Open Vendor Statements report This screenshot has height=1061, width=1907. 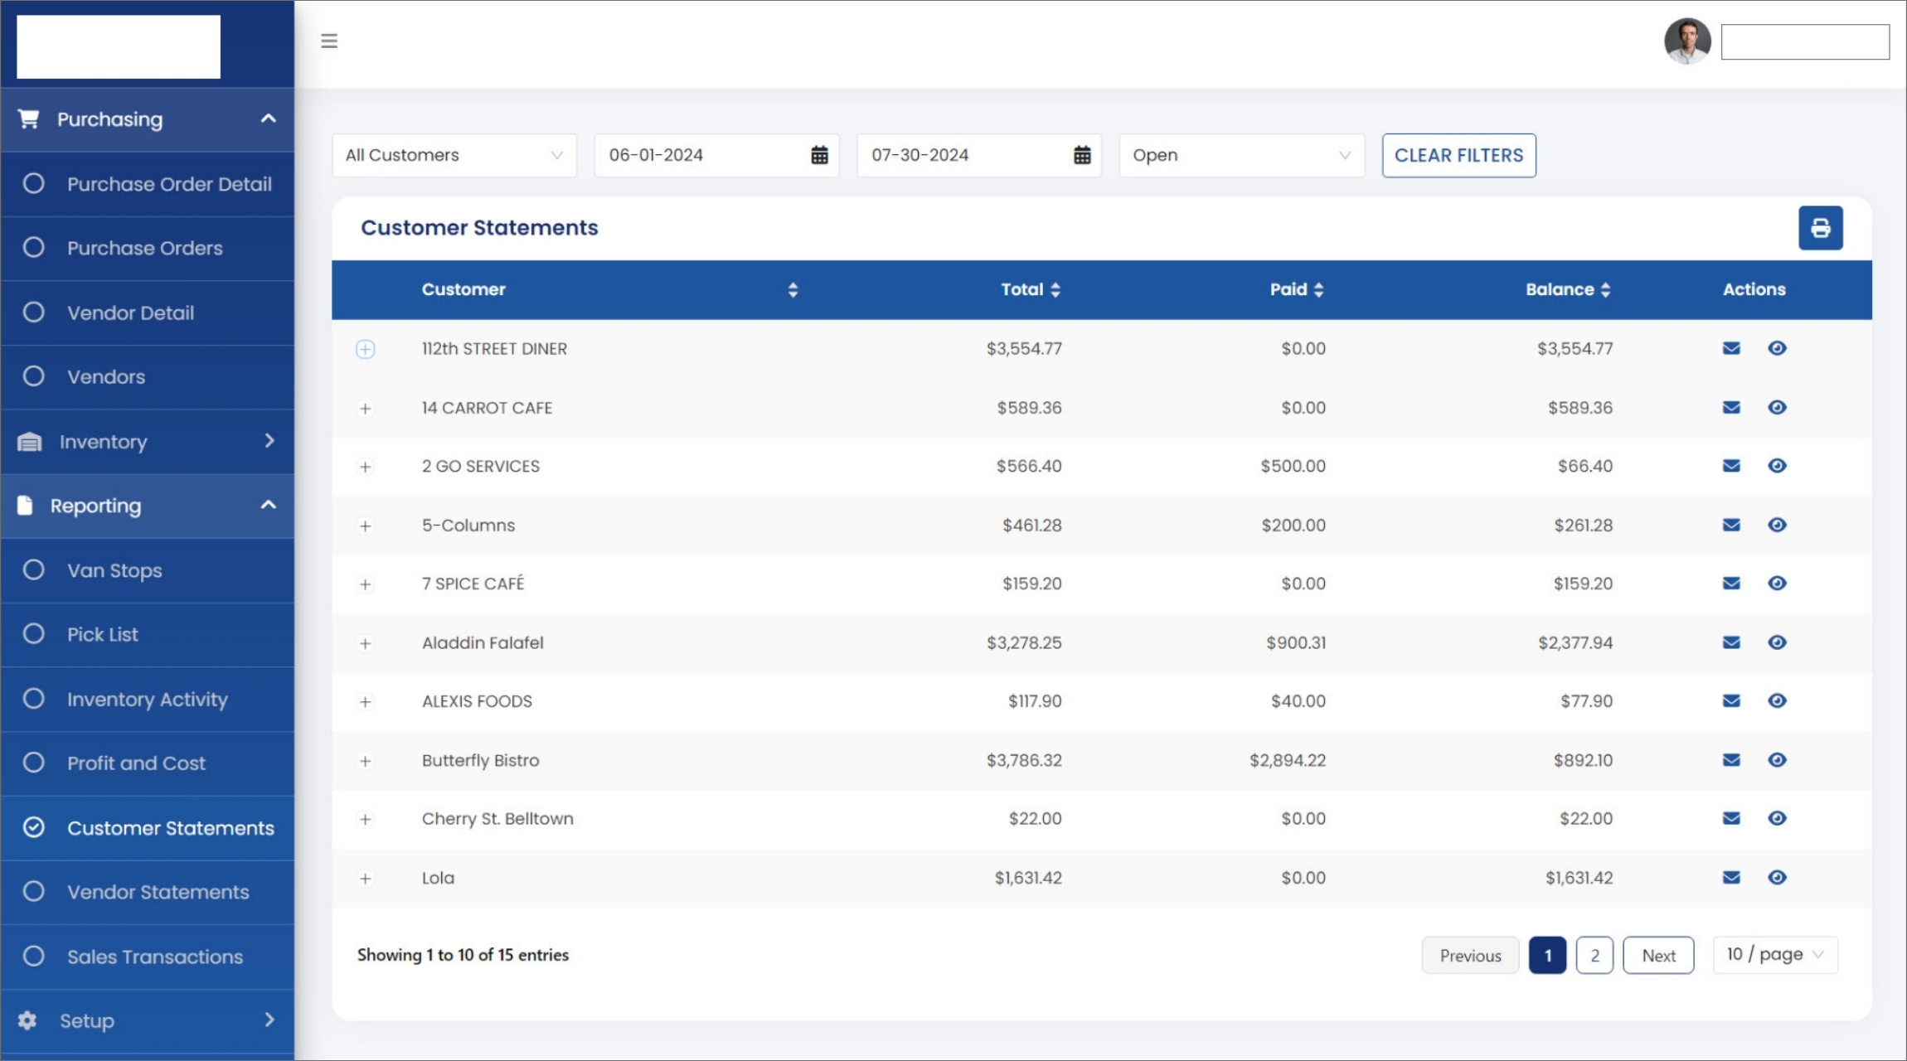(x=147, y=892)
